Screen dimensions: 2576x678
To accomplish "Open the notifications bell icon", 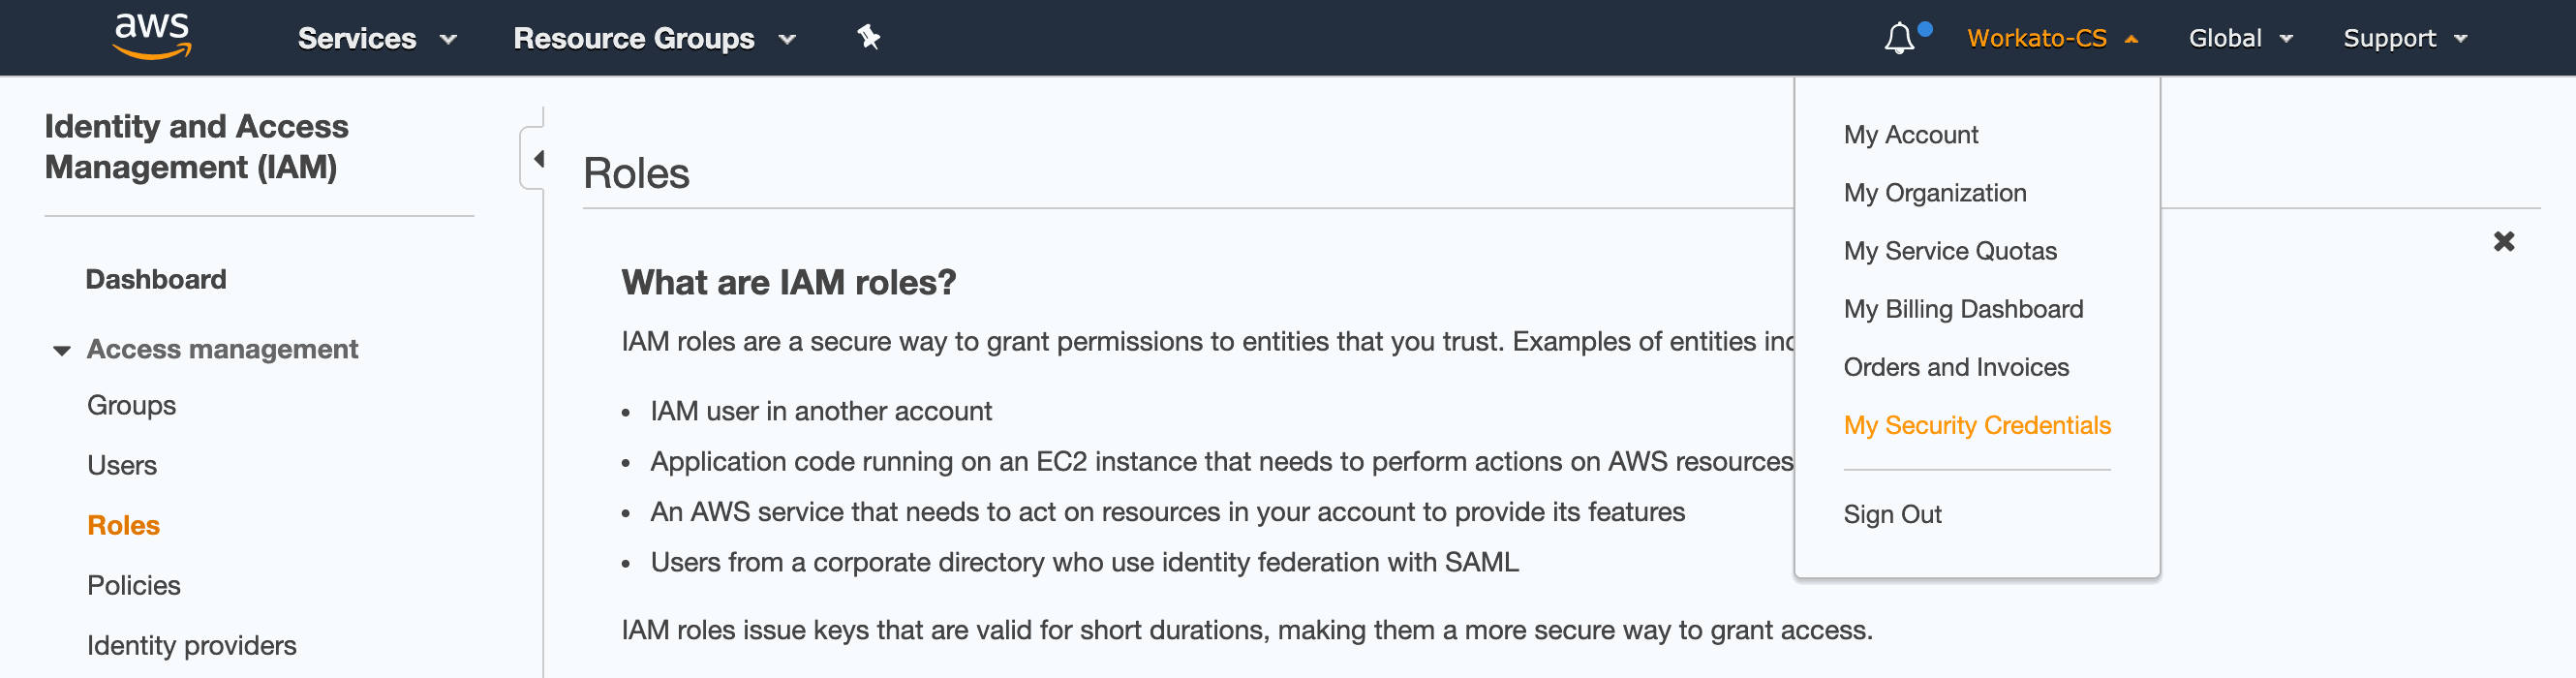I will pyautogui.click(x=1899, y=39).
